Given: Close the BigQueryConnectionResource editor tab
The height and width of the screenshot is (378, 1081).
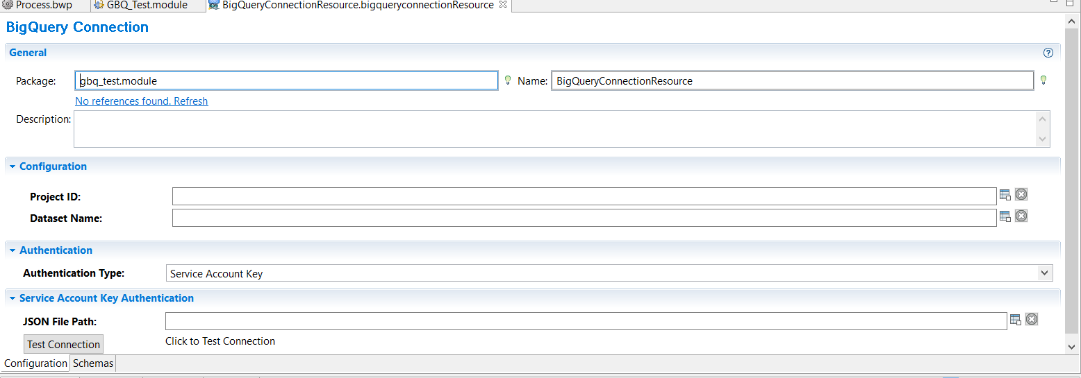Looking at the screenshot, I should [x=503, y=5].
